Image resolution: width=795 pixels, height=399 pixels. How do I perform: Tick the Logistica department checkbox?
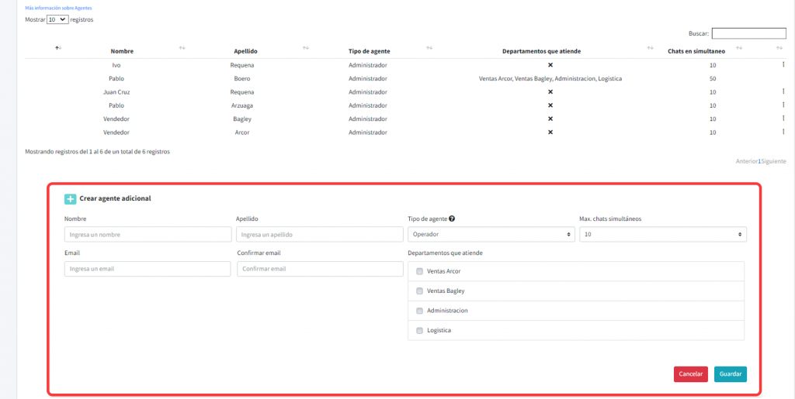tap(420, 331)
